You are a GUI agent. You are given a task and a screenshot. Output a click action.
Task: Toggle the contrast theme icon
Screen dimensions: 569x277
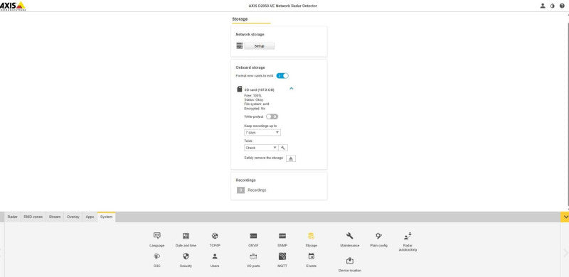pyautogui.click(x=553, y=6)
